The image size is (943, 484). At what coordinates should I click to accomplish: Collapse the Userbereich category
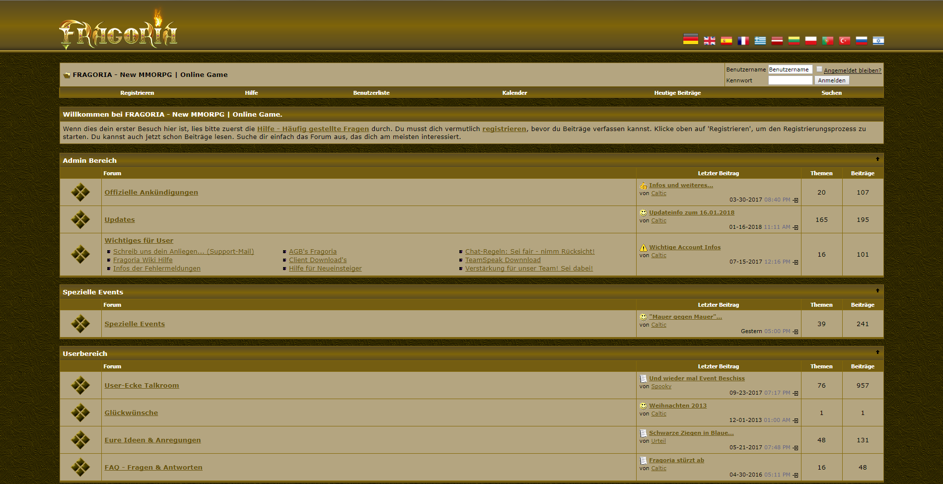(x=877, y=352)
